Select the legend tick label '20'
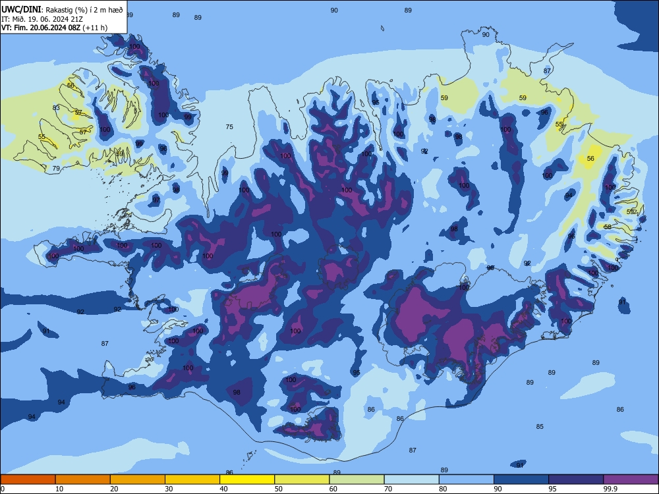The height and width of the screenshot is (494, 659). 114,489
